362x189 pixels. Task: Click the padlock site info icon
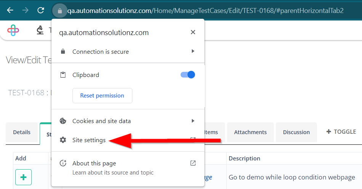coord(60,11)
